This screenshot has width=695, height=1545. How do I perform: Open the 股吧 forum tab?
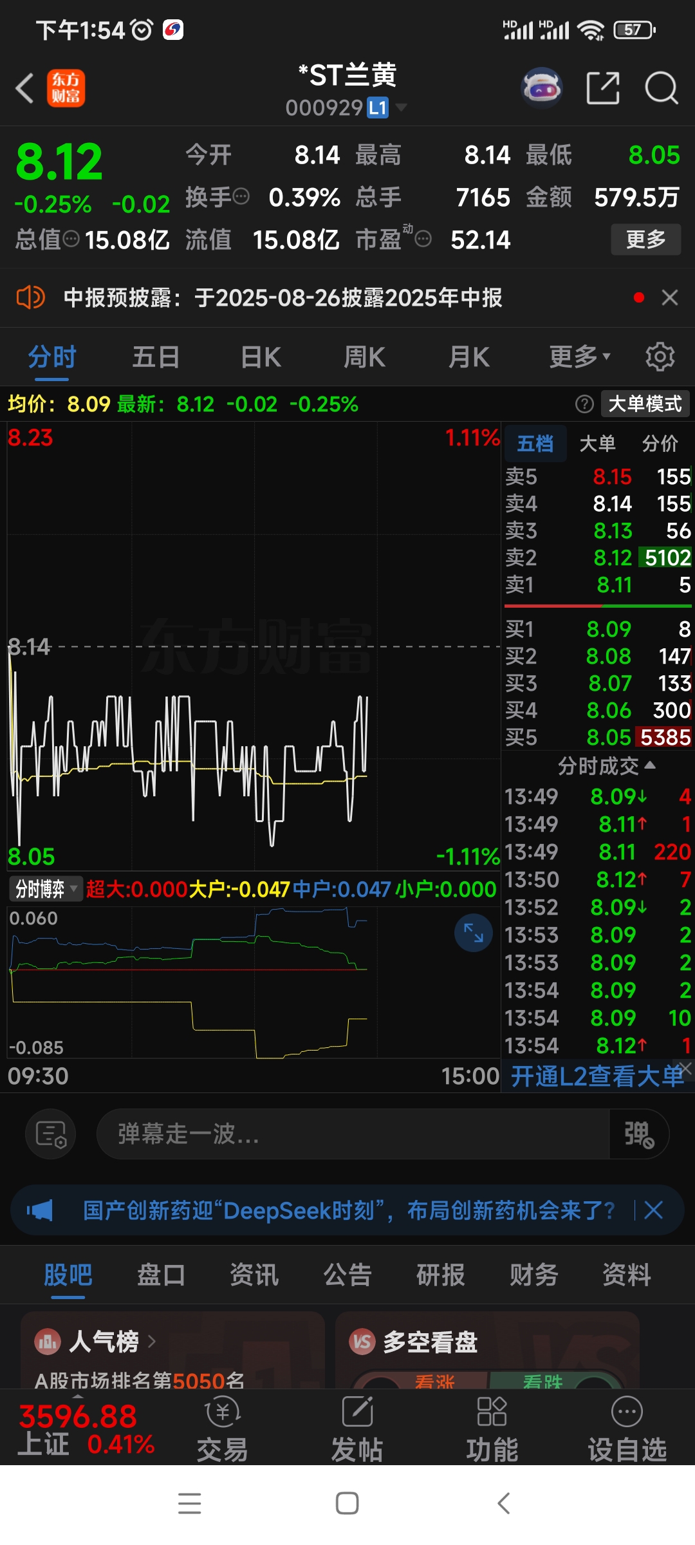point(68,1275)
